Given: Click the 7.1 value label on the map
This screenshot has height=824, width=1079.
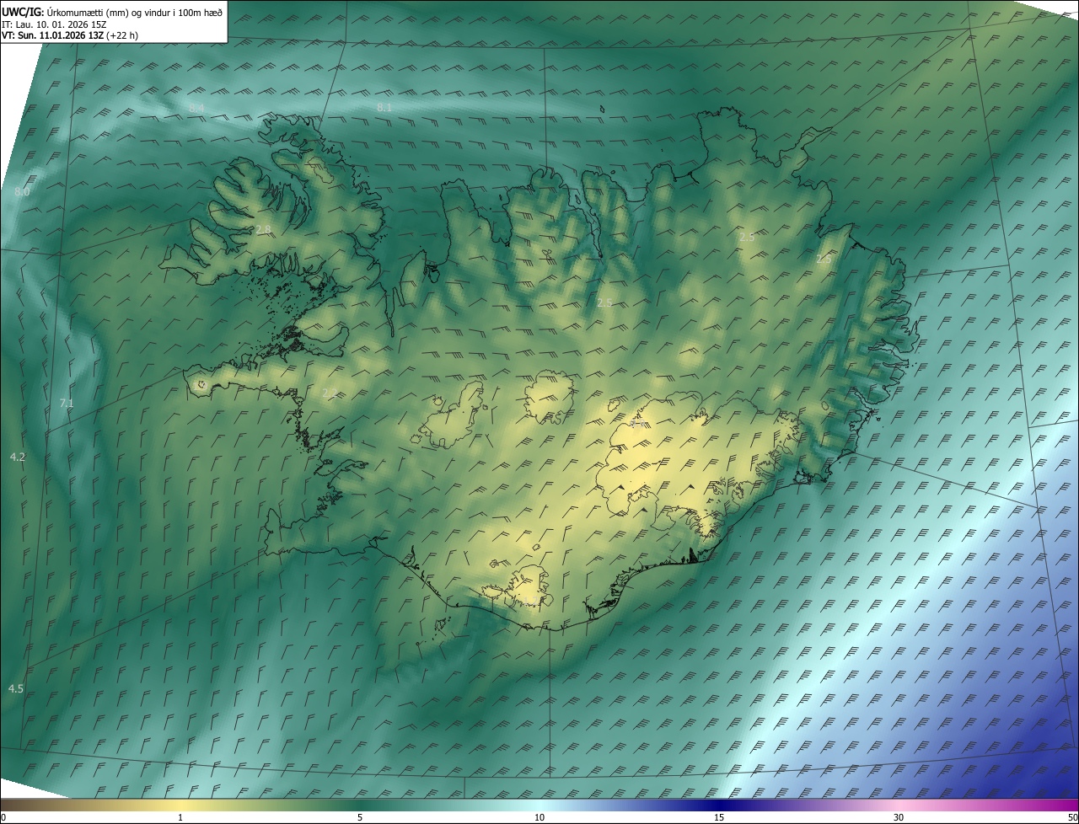Looking at the screenshot, I should [67, 404].
